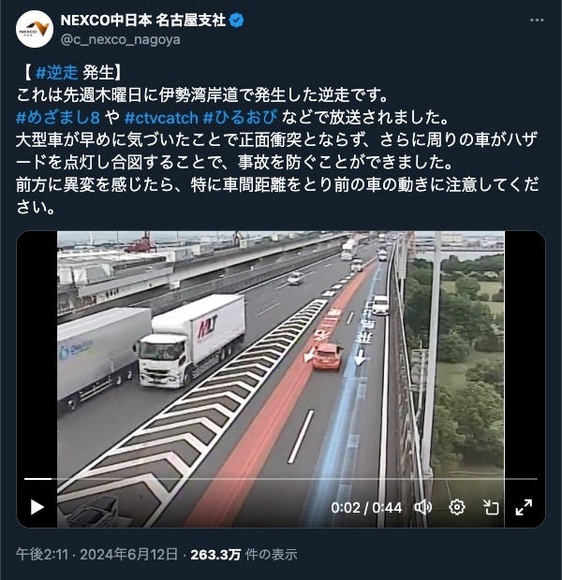
Task: Click the 午後2:11 · 2024年6月12日 timestamp
Action: click(96, 554)
